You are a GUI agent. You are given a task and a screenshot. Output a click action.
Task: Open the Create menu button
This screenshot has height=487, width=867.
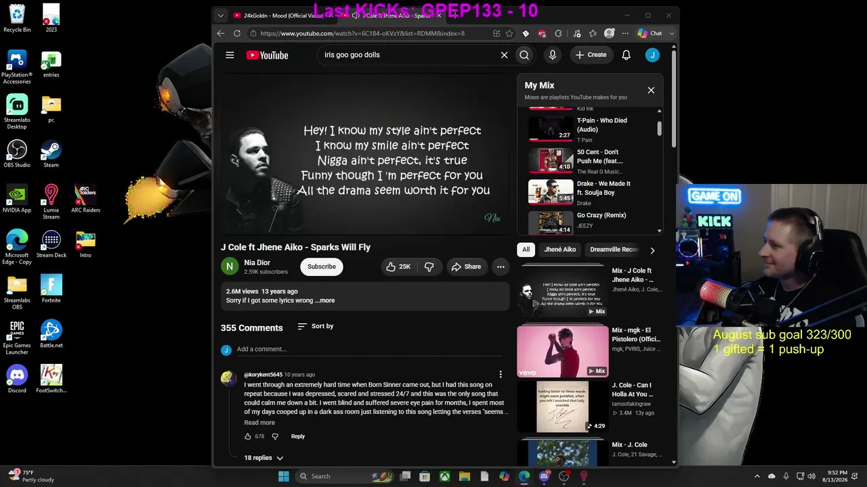(x=591, y=55)
